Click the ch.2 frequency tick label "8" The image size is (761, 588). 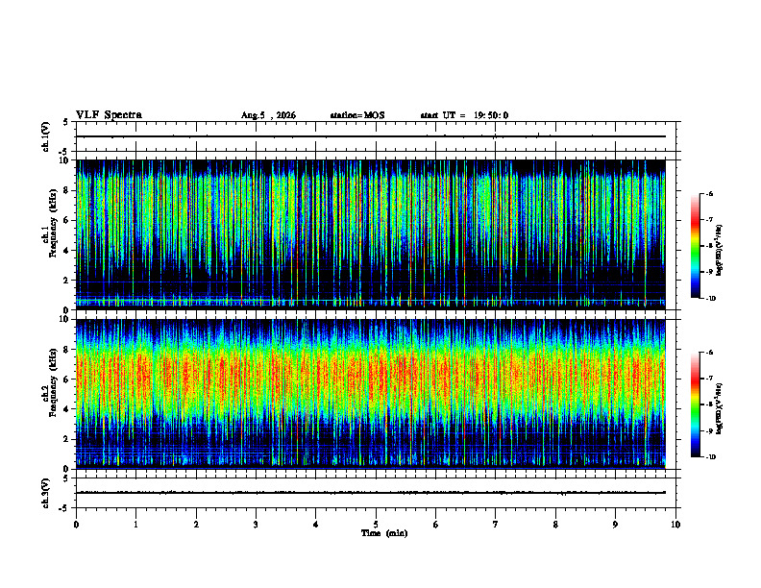pos(66,350)
